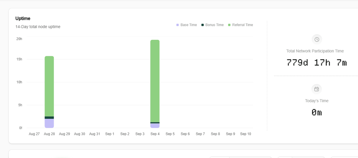Click the 'Total Network Participation Time' label
358x158 pixels.
click(x=315, y=51)
